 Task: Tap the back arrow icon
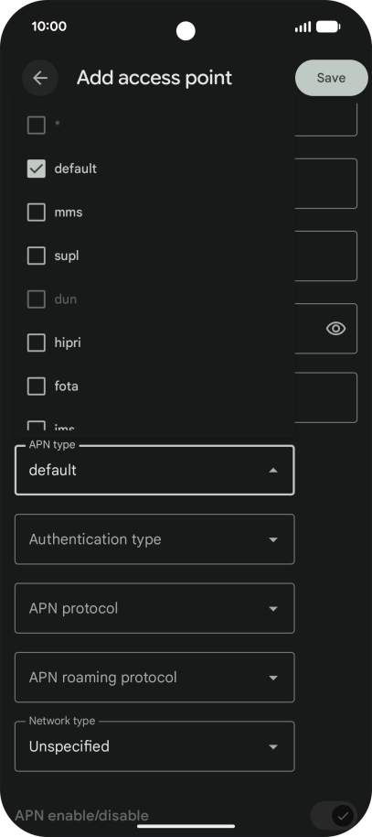coord(40,78)
